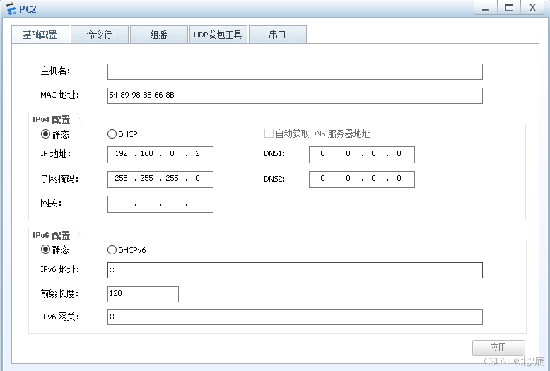Select the IPv4 静态 radio button
Screen dimensions: 550x371
click(x=45, y=134)
